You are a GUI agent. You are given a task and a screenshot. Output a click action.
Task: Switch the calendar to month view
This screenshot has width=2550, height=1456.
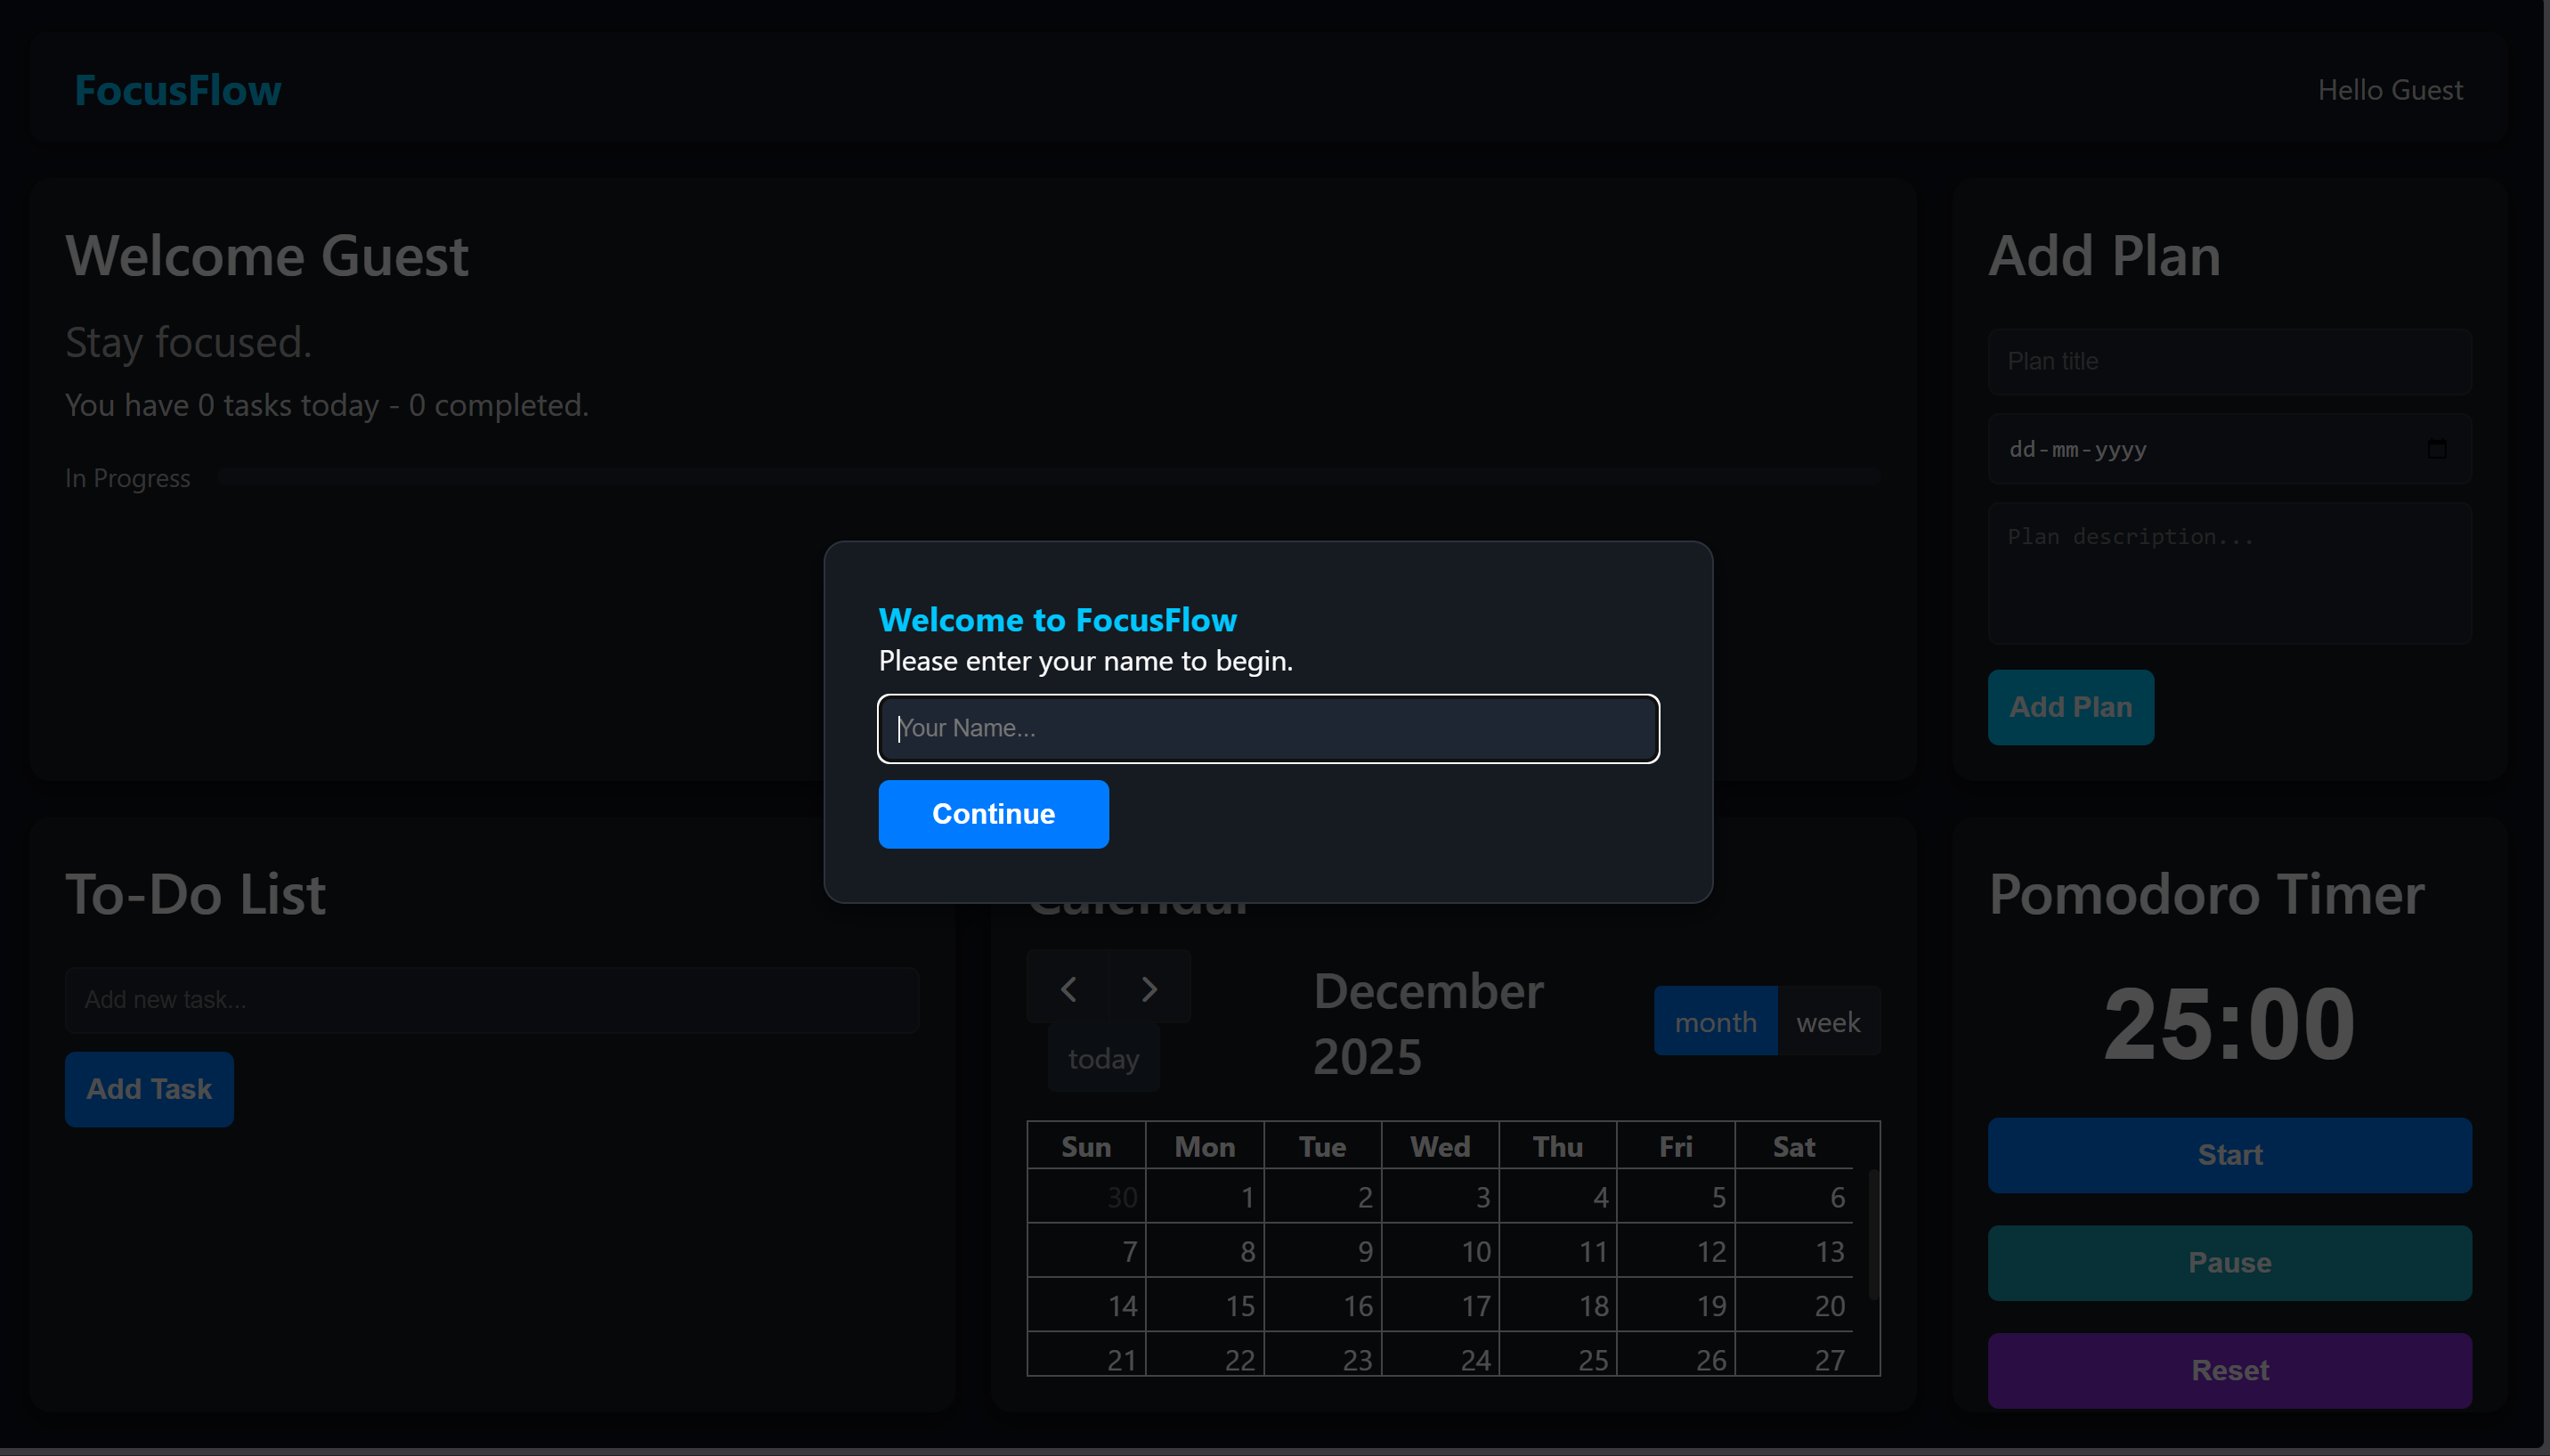pos(1716,1021)
